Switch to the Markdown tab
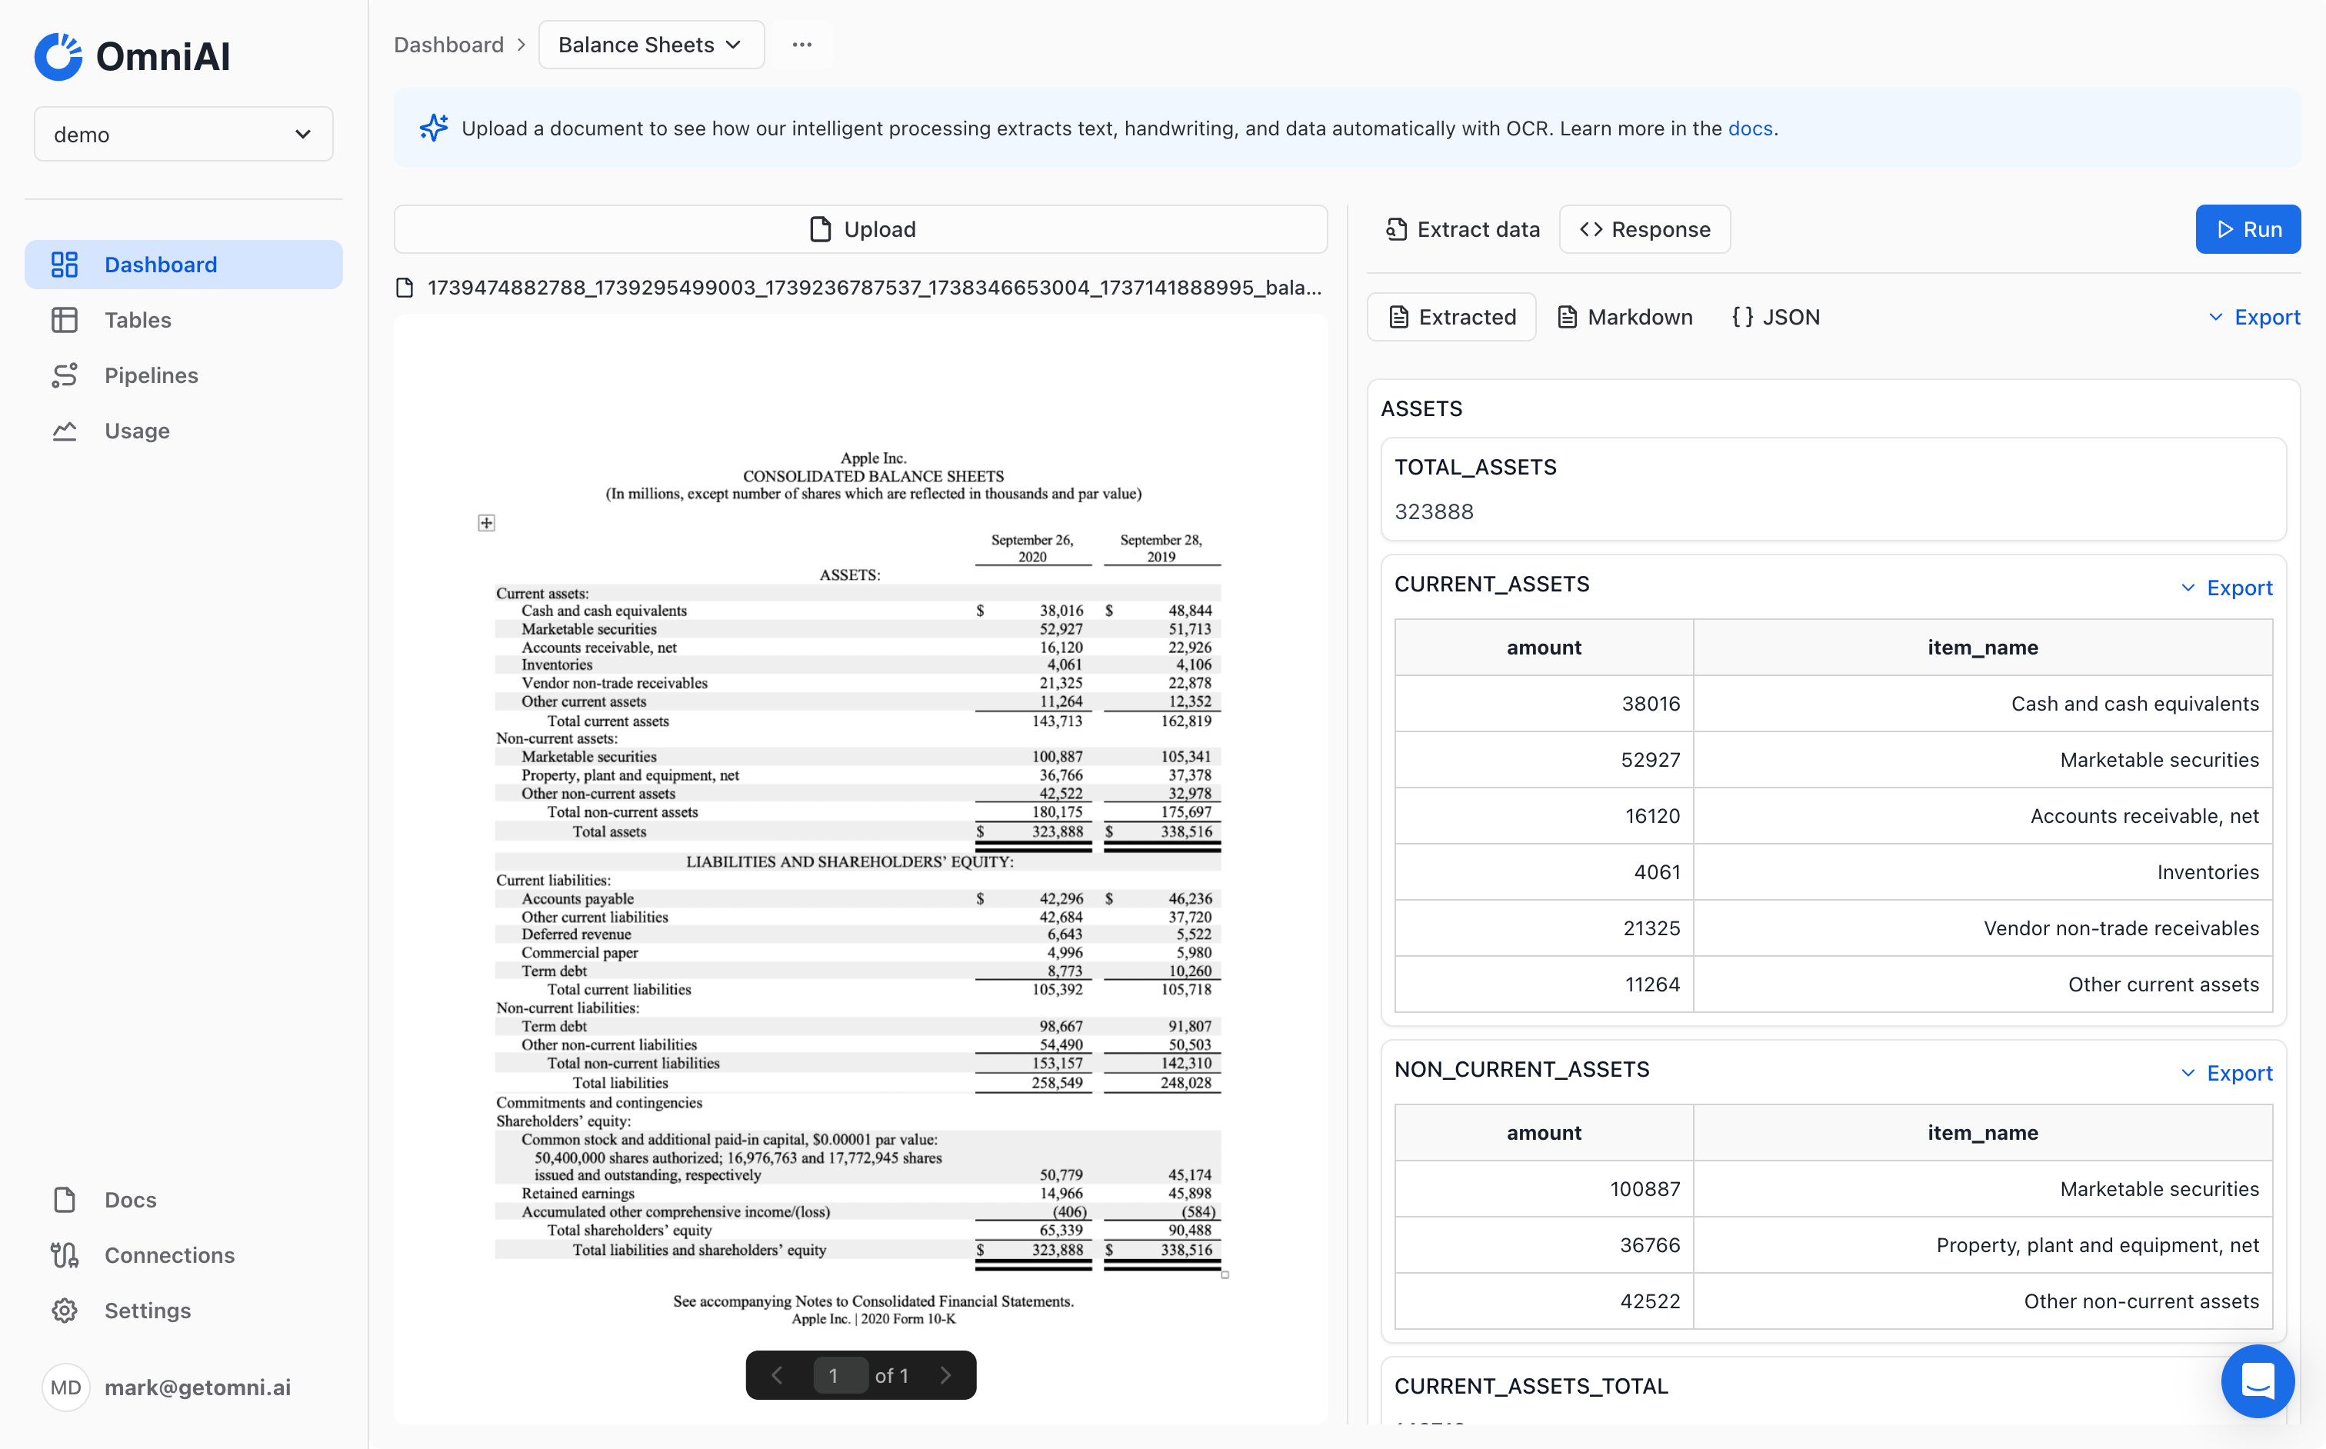 pyautogui.click(x=1625, y=317)
